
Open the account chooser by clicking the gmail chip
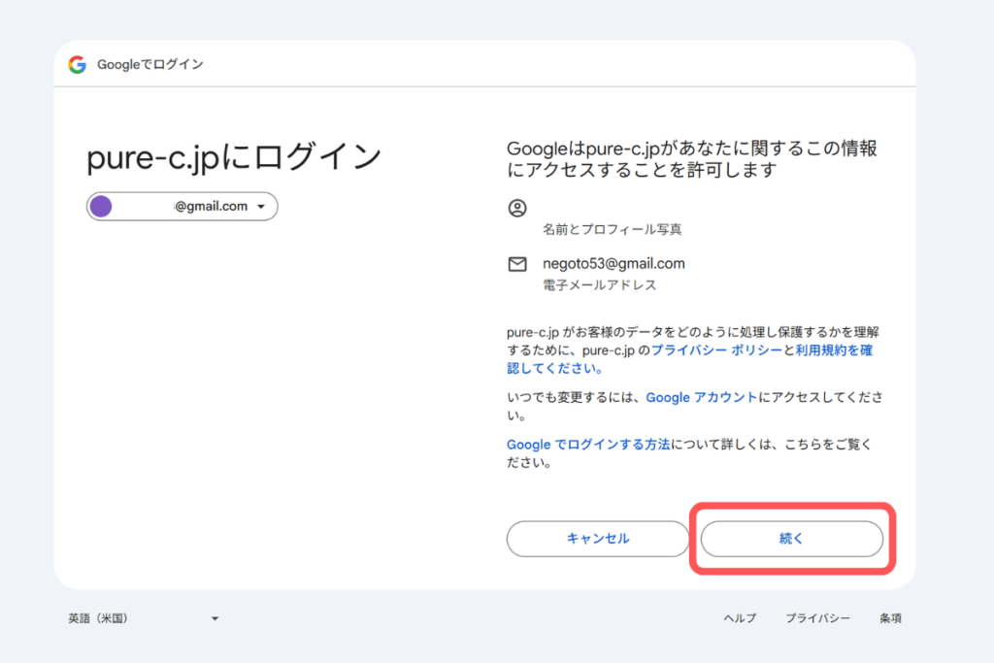click(x=180, y=206)
